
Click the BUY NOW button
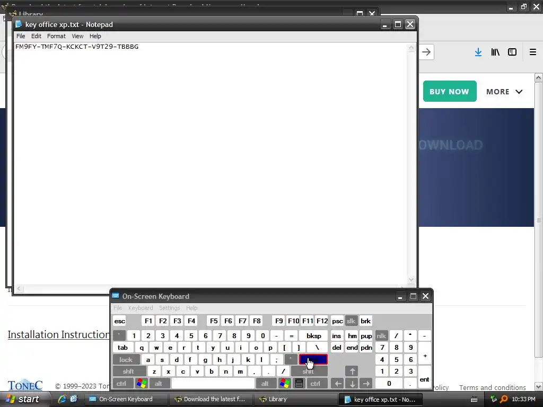click(450, 91)
